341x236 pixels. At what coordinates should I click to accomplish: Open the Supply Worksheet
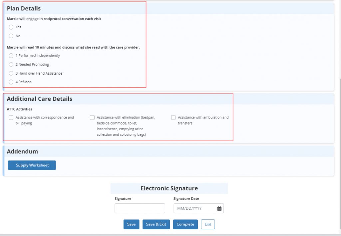point(32,165)
